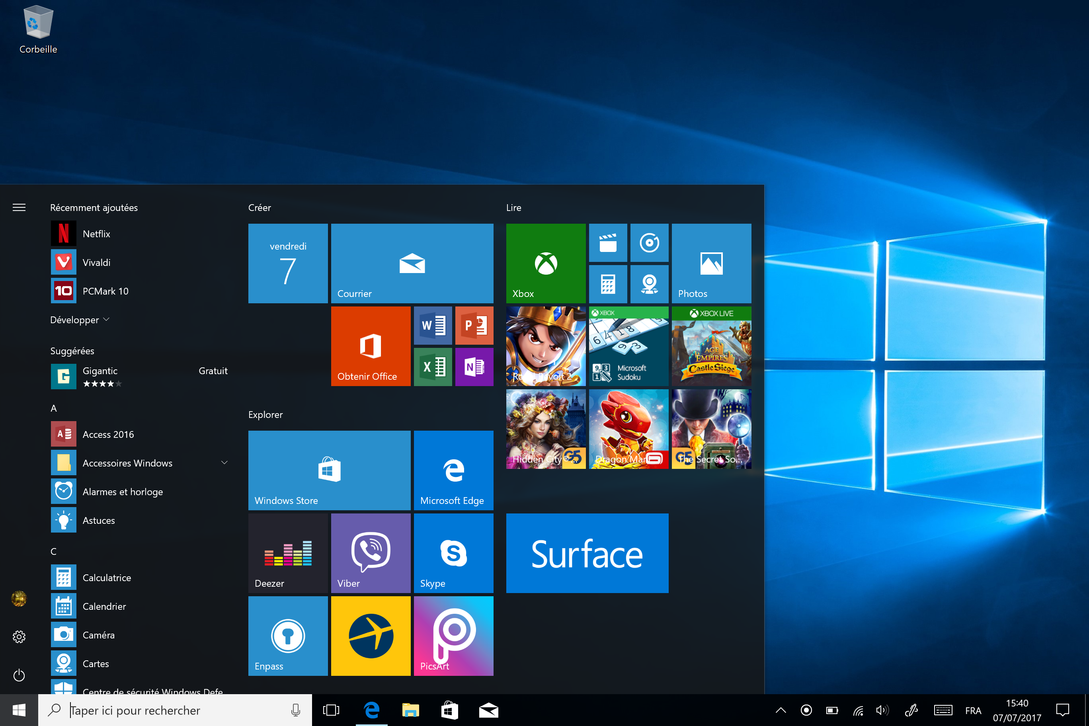1089x726 pixels.
Task: Open The Secret Society game tile
Action: coord(712,429)
